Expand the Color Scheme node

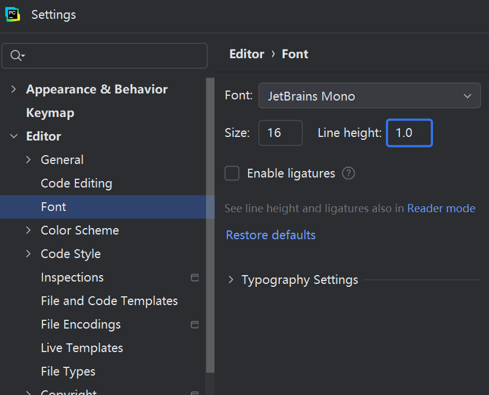coord(28,230)
